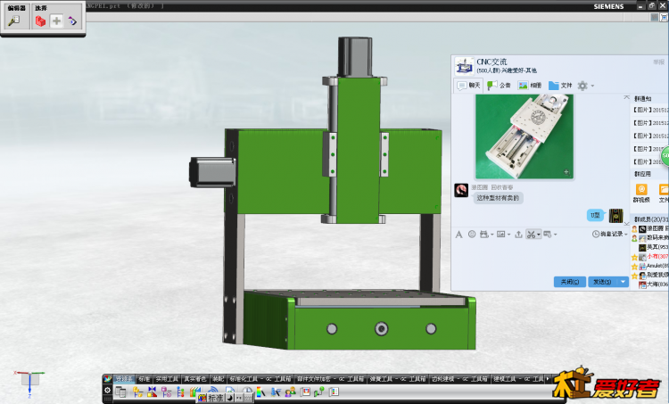Click the 关闭 close chat button

(x=568, y=282)
